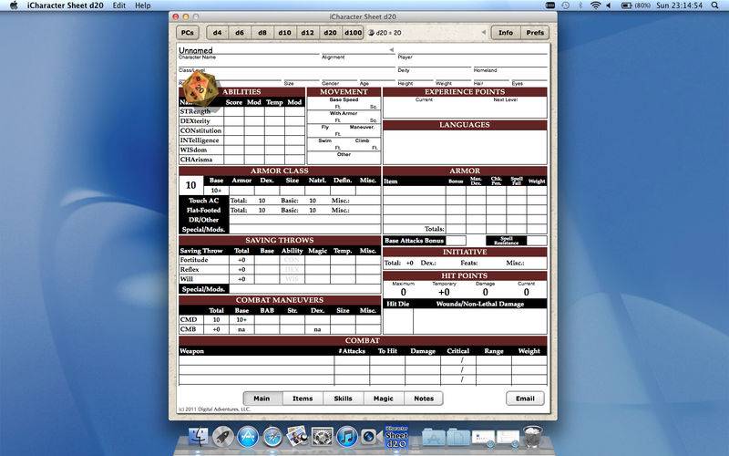Open System Preferences gear icon in Dock
The width and height of the screenshot is (729, 456).
coord(322,437)
